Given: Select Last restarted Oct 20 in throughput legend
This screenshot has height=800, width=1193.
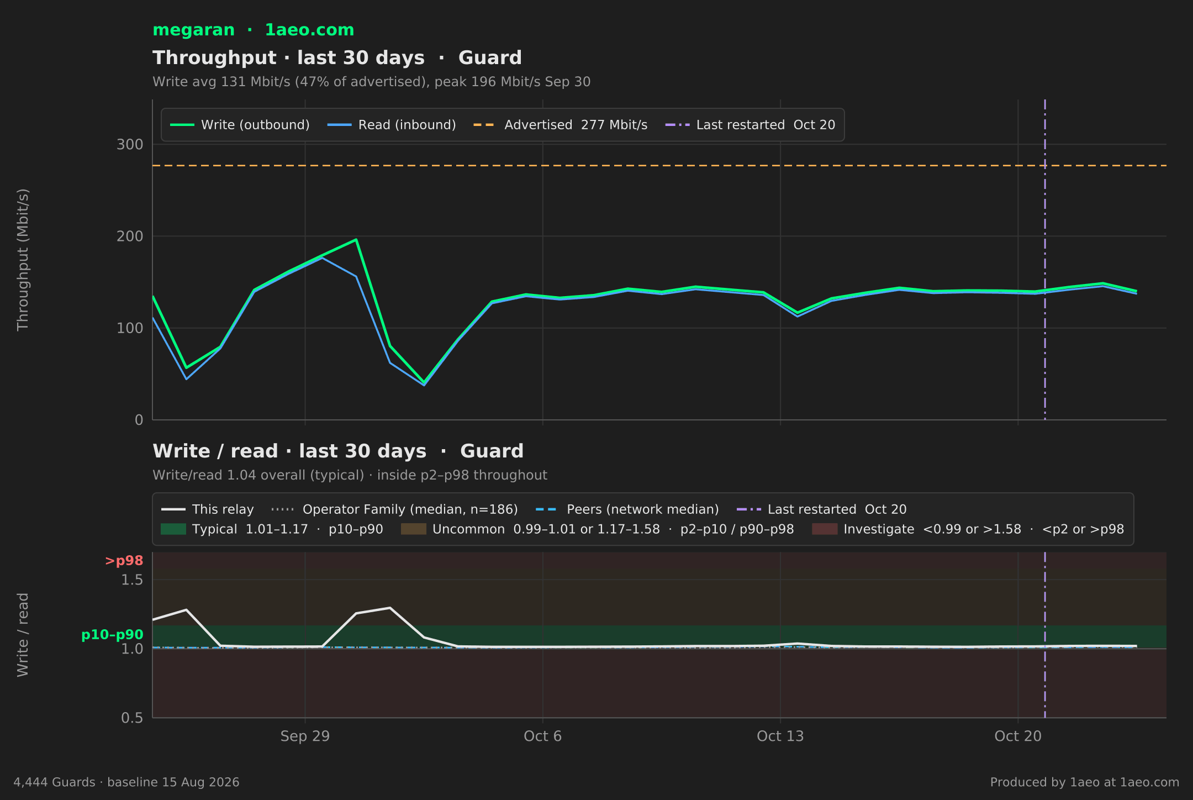Looking at the screenshot, I should [750, 125].
